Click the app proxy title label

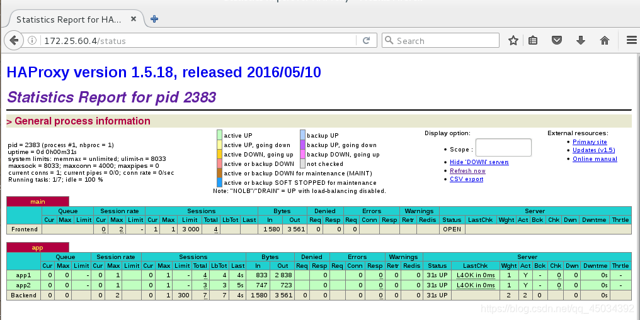click(x=38, y=248)
